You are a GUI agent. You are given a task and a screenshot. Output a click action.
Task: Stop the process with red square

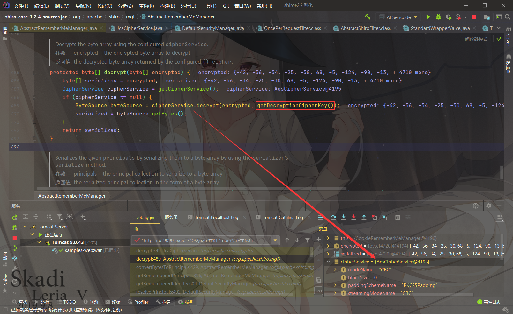tap(474, 17)
